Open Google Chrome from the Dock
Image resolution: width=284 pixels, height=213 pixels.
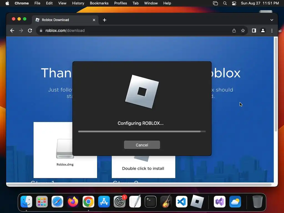point(88,202)
